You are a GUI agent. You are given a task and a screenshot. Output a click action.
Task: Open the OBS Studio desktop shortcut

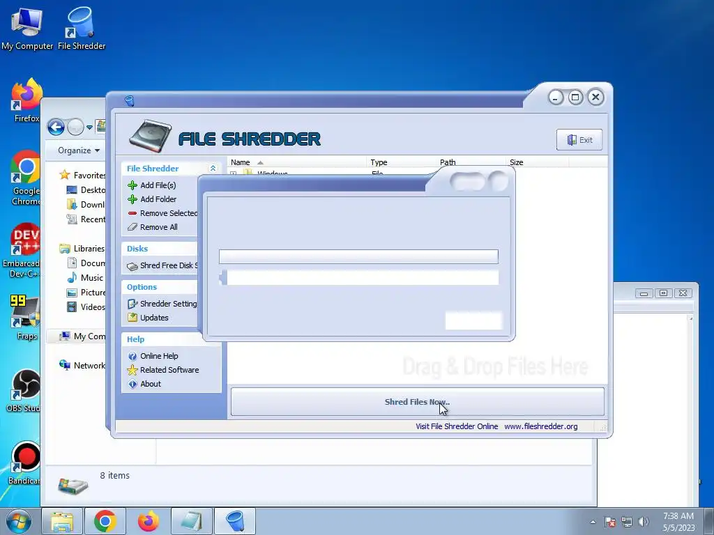pyautogui.click(x=24, y=390)
